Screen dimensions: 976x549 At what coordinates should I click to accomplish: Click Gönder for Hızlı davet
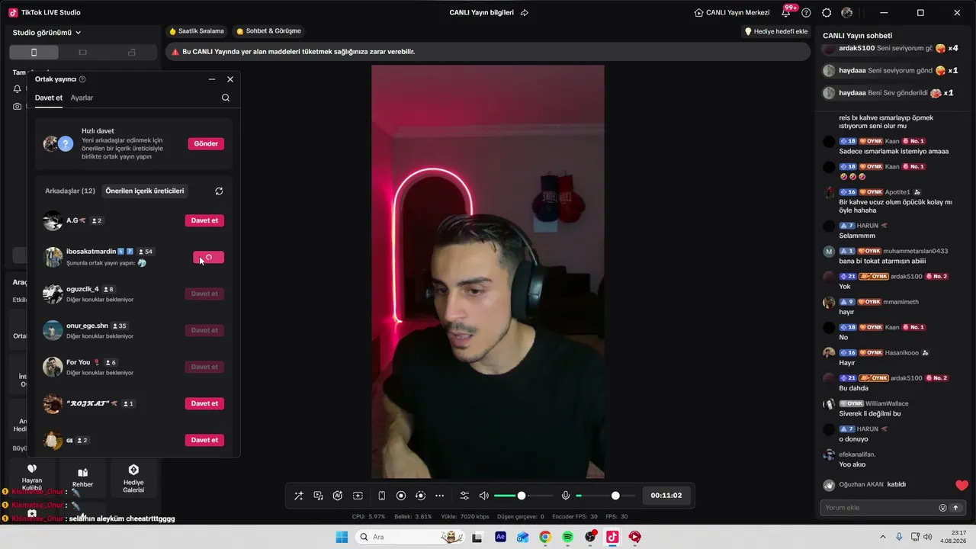(x=206, y=143)
